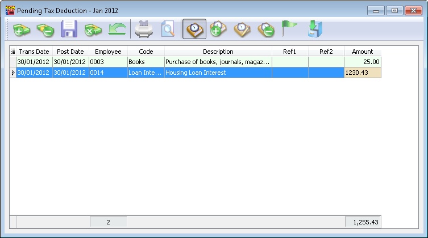The height and width of the screenshot is (238, 428).
Task: Click the clock with minus icon
Action: pos(265,29)
